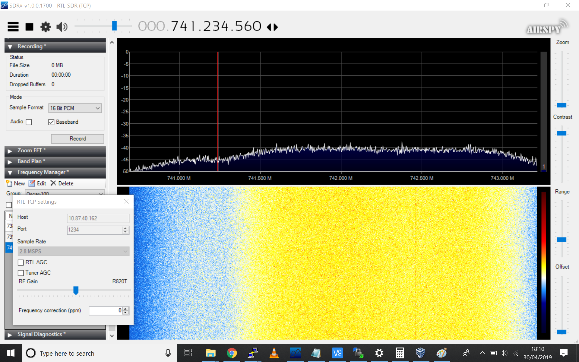Close the RTL-TCP Settings dialog
This screenshot has width=579, height=362.
[x=126, y=202]
